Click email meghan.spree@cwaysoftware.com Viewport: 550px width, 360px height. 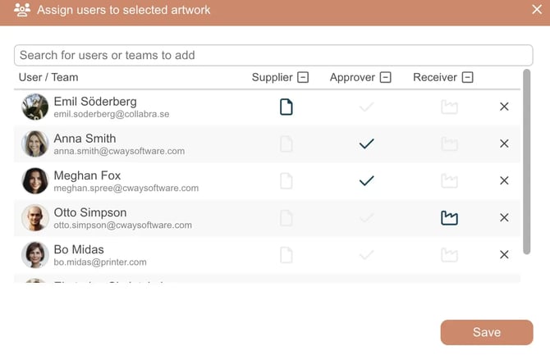point(126,189)
